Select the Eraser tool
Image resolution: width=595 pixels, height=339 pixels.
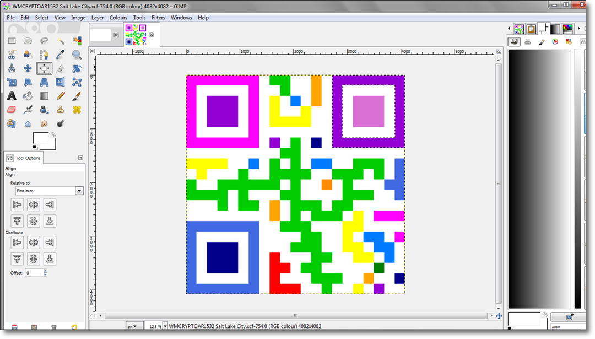(12, 110)
